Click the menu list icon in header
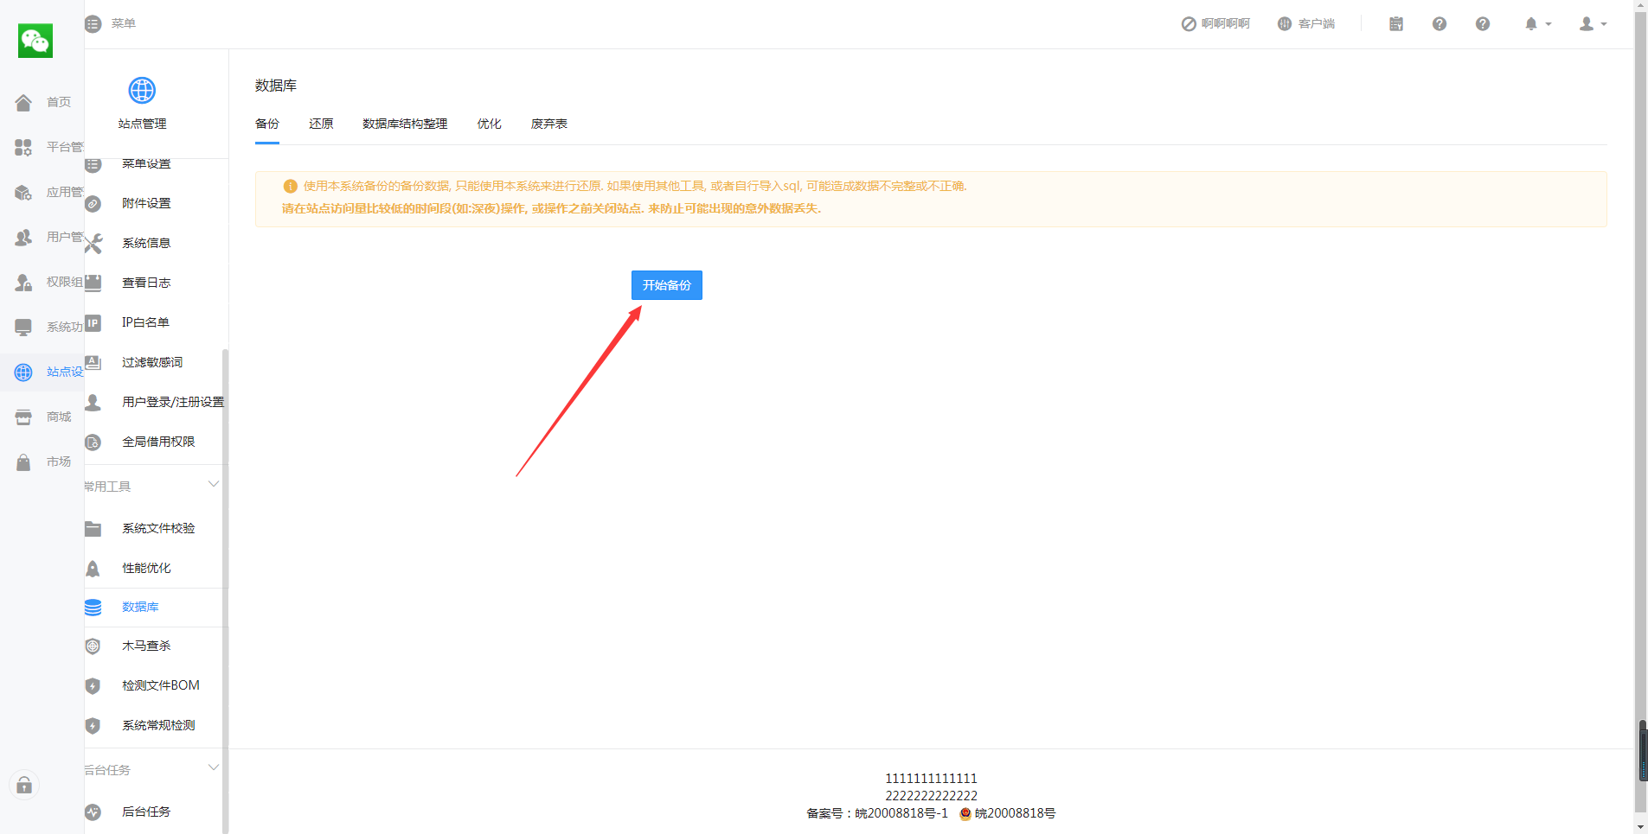 coord(93,24)
